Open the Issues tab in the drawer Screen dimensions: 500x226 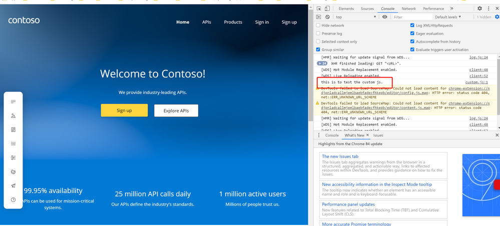[378, 135]
